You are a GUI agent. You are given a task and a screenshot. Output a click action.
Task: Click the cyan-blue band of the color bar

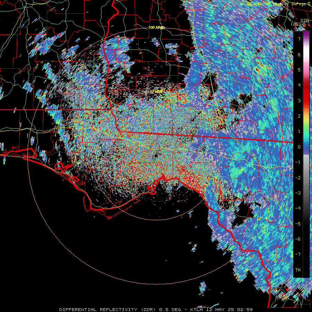click(x=306, y=139)
